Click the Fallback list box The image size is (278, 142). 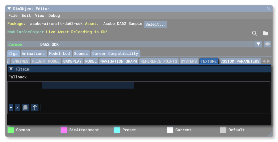click(x=24, y=92)
